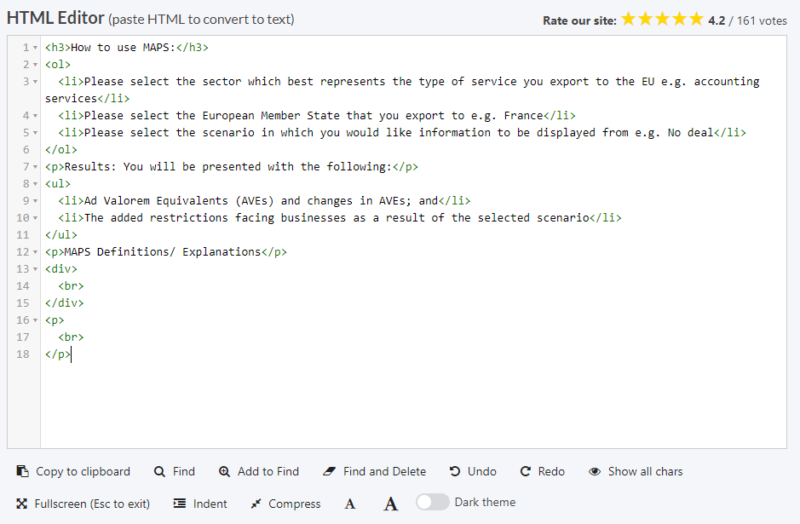Collapse the div block on line 13
Screen dimensions: 800x524
(35, 269)
